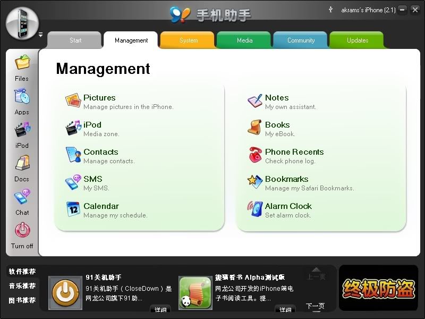The image size is (425, 319).
Task: Switch to the System tab
Action: 188,40
